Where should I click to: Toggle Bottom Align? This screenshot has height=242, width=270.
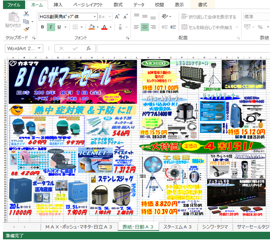pyautogui.click(x=153, y=17)
